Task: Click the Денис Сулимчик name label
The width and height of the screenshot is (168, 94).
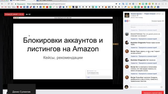Action: pos(22,92)
